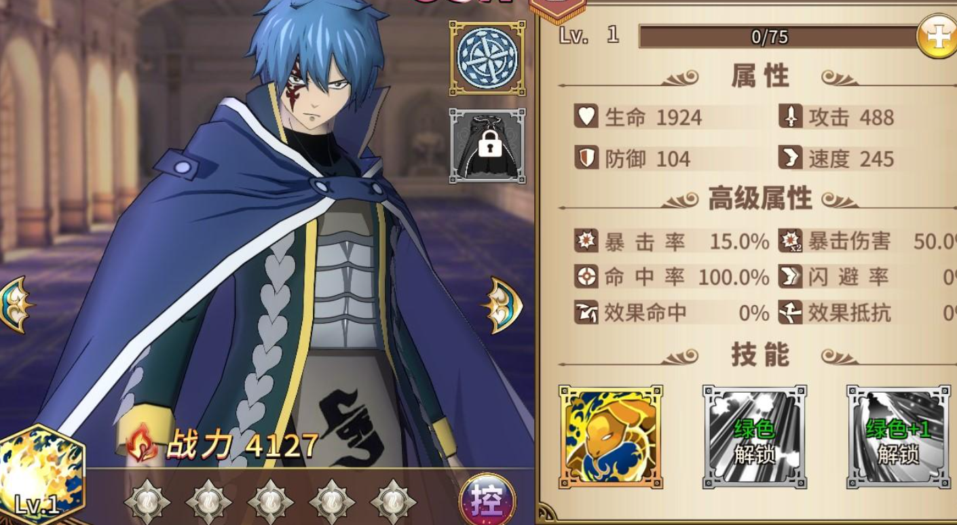957x525 pixels.
Task: Click the gold plus button beside the EXP bar
Action: (938, 37)
